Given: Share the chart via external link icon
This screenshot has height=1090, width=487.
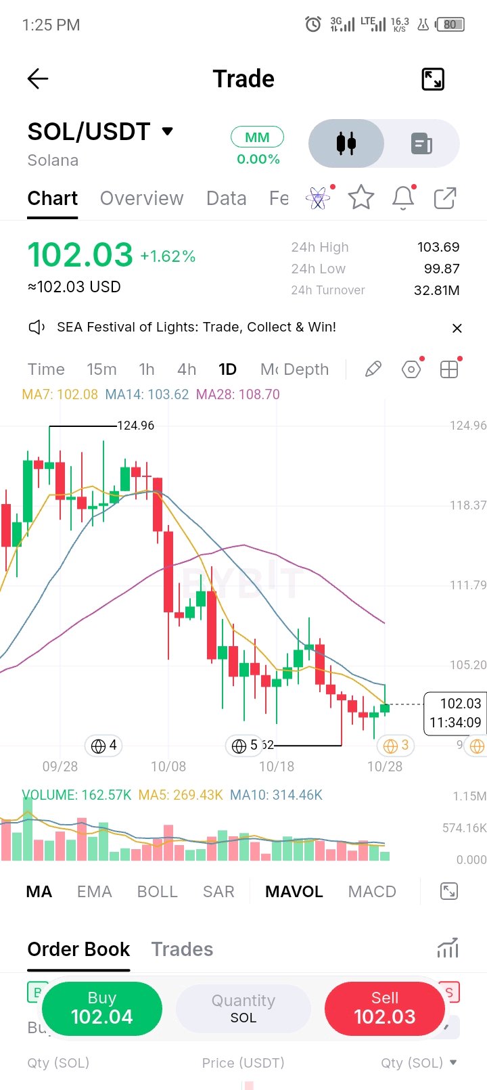Looking at the screenshot, I should (445, 198).
